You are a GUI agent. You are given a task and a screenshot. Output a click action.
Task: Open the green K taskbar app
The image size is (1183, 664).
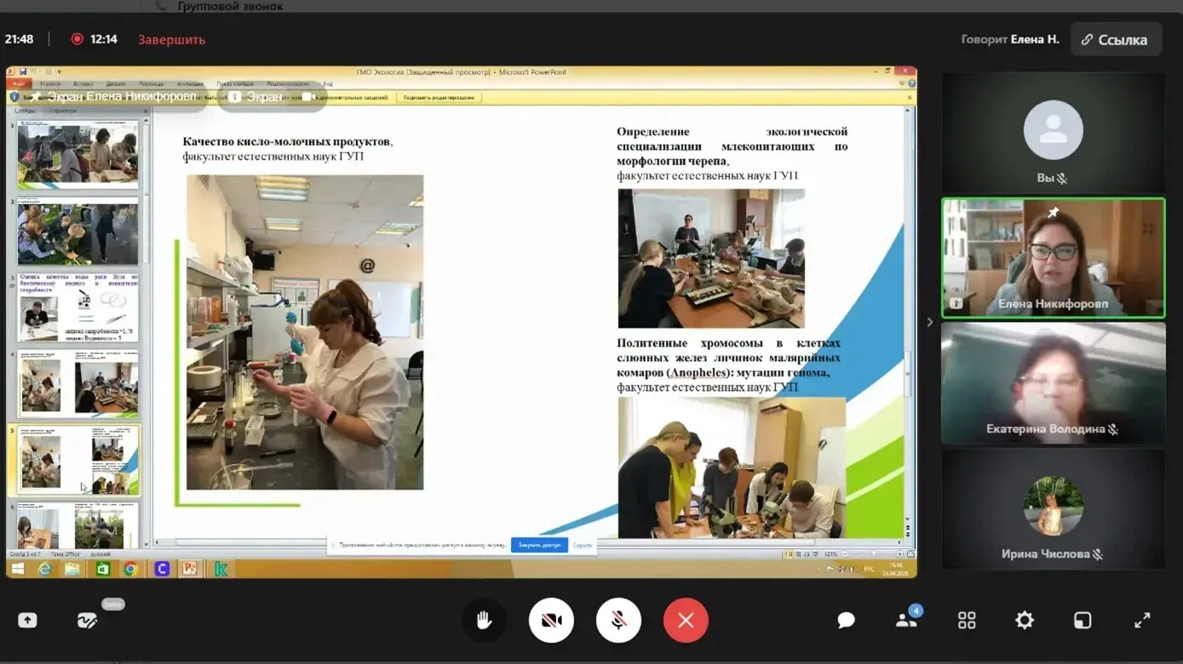(x=221, y=569)
